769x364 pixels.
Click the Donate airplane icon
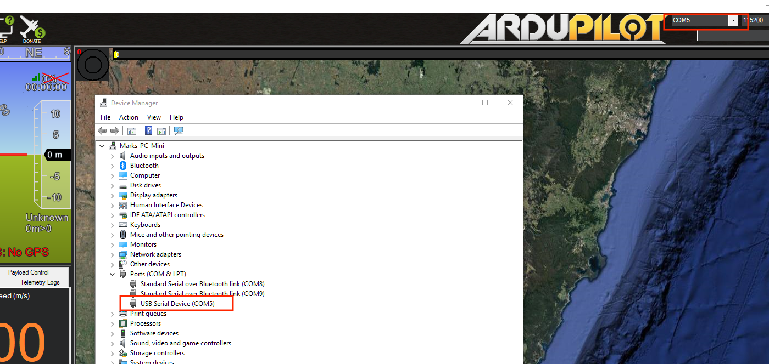32,27
